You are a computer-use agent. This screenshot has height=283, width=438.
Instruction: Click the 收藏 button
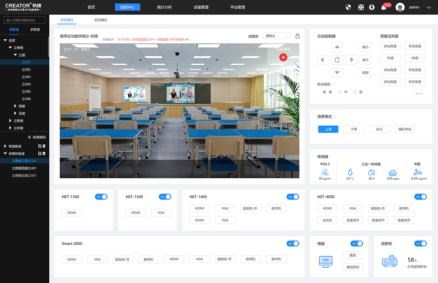(365, 73)
